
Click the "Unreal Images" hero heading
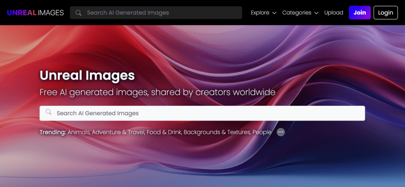[x=87, y=75]
